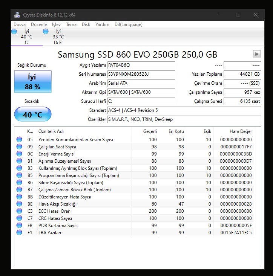Click status orb of attribute B7 row
The height and width of the screenshot is (276, 273).
[x=19, y=189]
